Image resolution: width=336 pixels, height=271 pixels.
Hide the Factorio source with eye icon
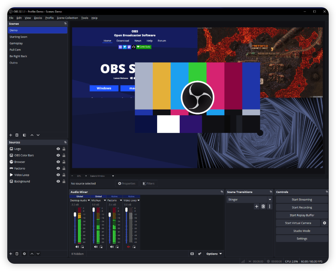point(58,168)
